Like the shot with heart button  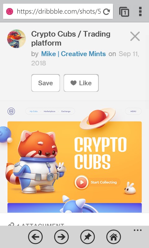pyautogui.click(x=81, y=83)
